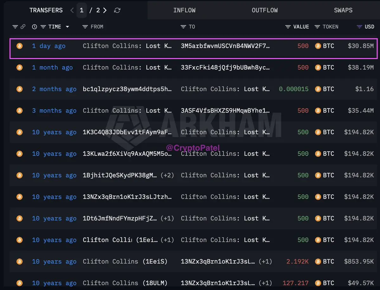Screen dimensions: 380x290
Task: Open the filter icon beside the link icon
Action: 15,27
